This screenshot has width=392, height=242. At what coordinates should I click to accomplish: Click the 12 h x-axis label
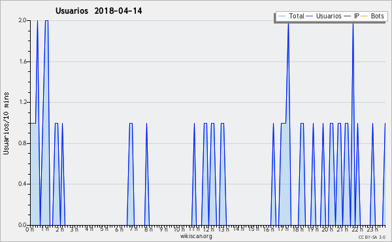coord(208,229)
